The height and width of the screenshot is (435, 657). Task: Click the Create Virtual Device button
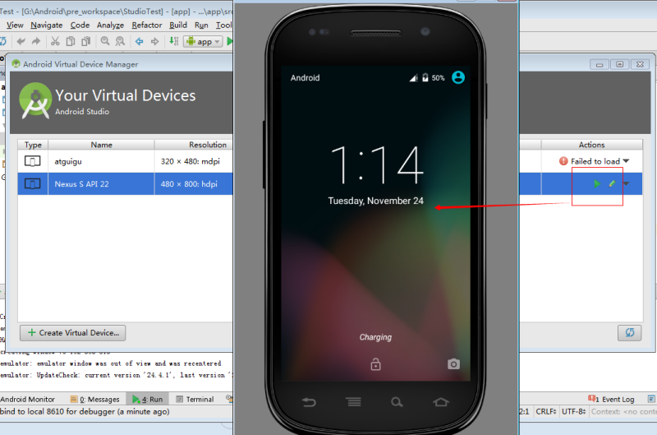[73, 333]
